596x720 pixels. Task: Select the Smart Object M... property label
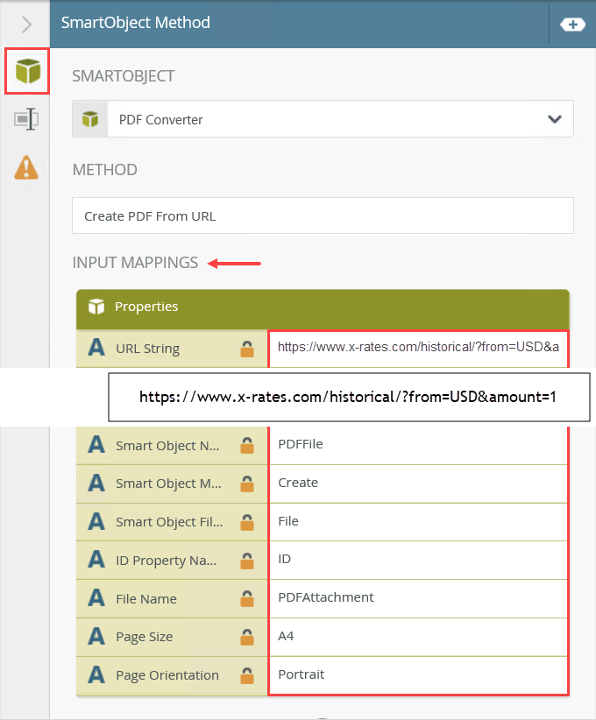[x=168, y=484]
